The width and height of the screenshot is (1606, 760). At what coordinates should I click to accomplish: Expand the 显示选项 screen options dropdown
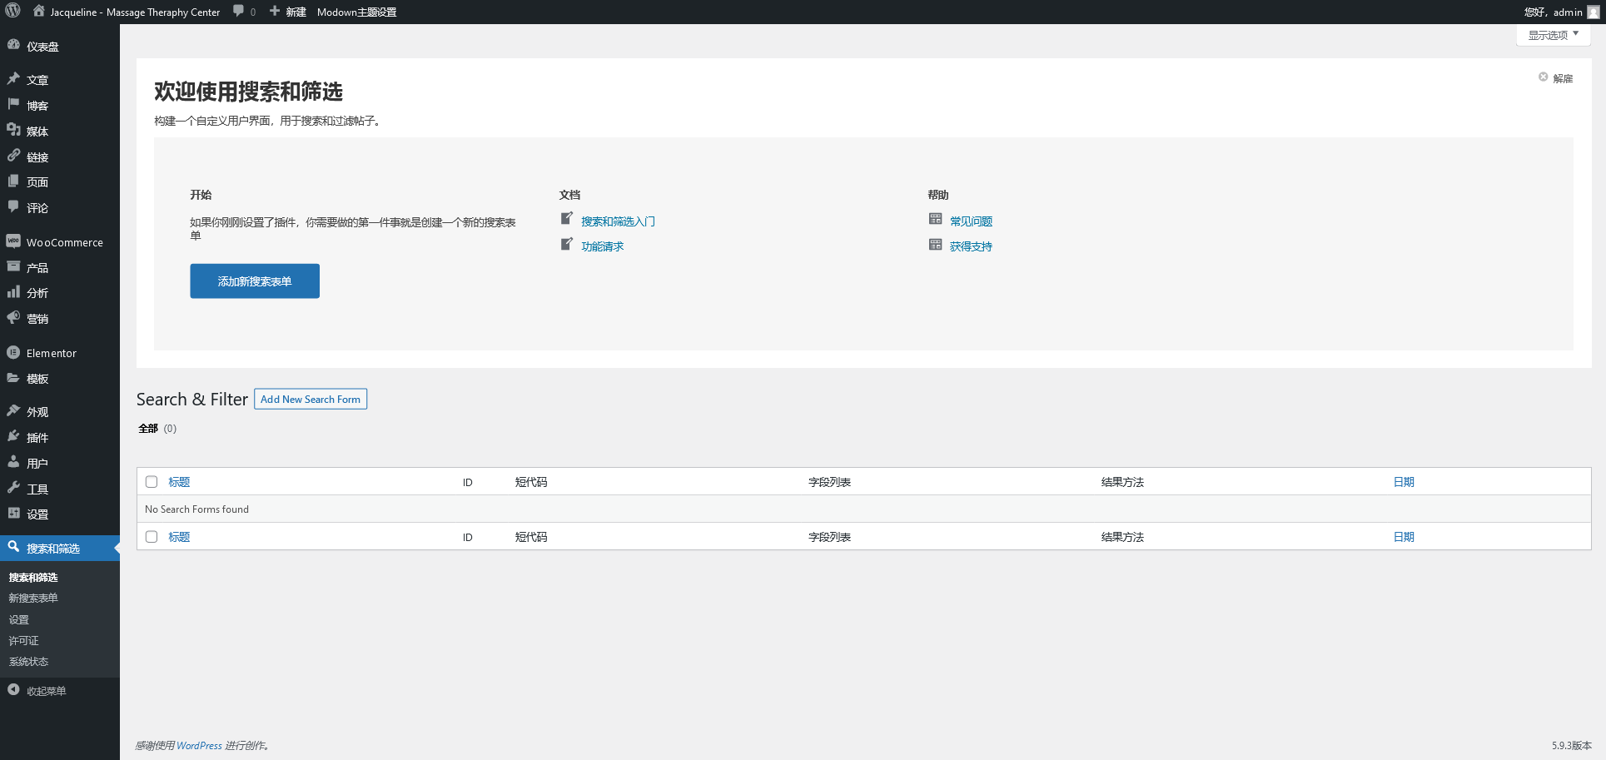(x=1553, y=35)
